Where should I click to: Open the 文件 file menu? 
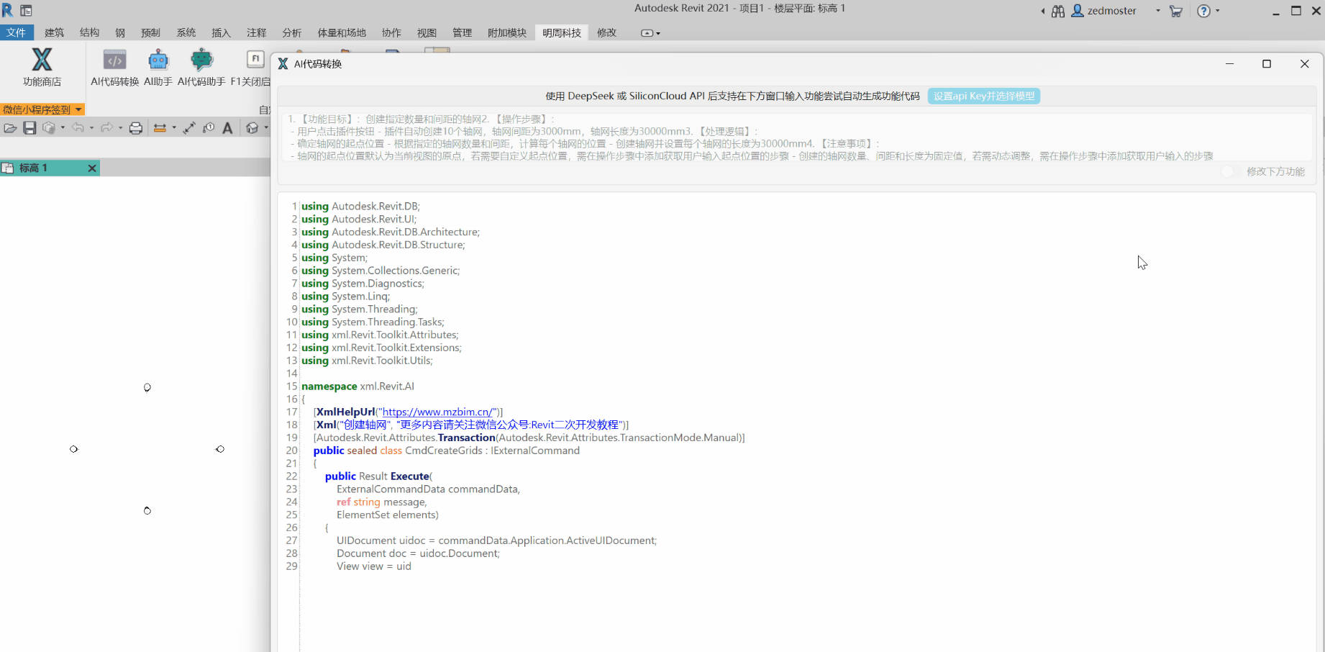point(17,32)
